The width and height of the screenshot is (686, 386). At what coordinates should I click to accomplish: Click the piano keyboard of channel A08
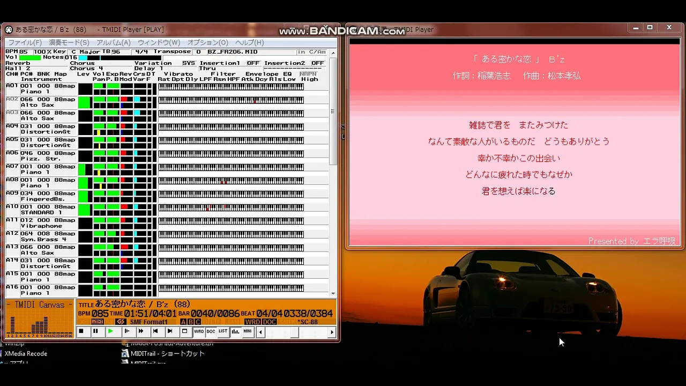[231, 181]
